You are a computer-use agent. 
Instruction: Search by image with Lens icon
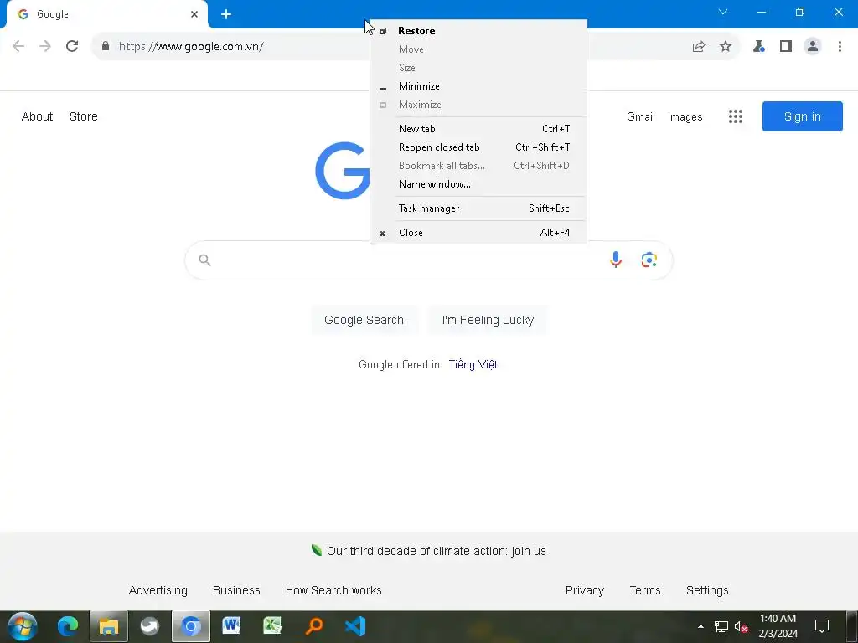pyautogui.click(x=649, y=260)
